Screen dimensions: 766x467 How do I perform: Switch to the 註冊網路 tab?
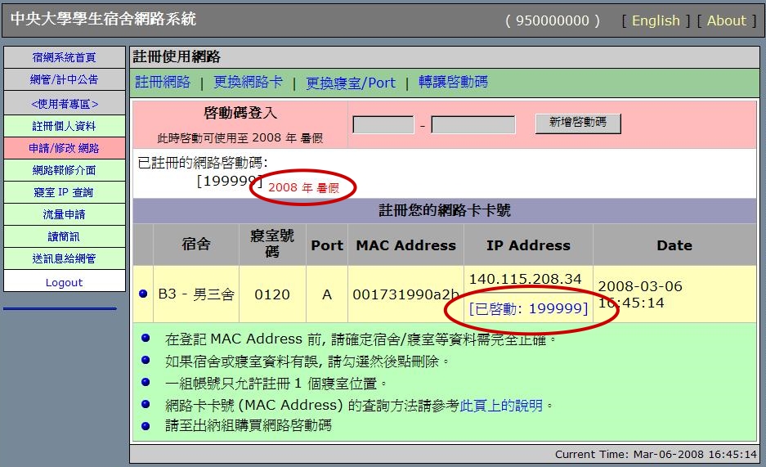pyautogui.click(x=163, y=82)
